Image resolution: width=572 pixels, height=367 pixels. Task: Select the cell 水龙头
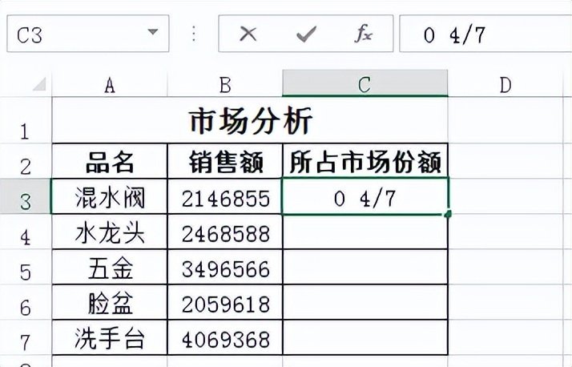110,232
